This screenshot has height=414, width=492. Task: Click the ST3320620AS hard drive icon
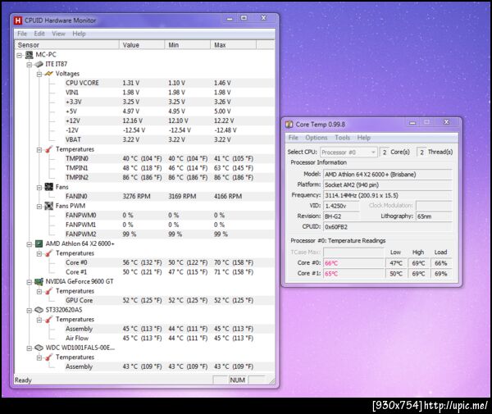tap(39, 310)
